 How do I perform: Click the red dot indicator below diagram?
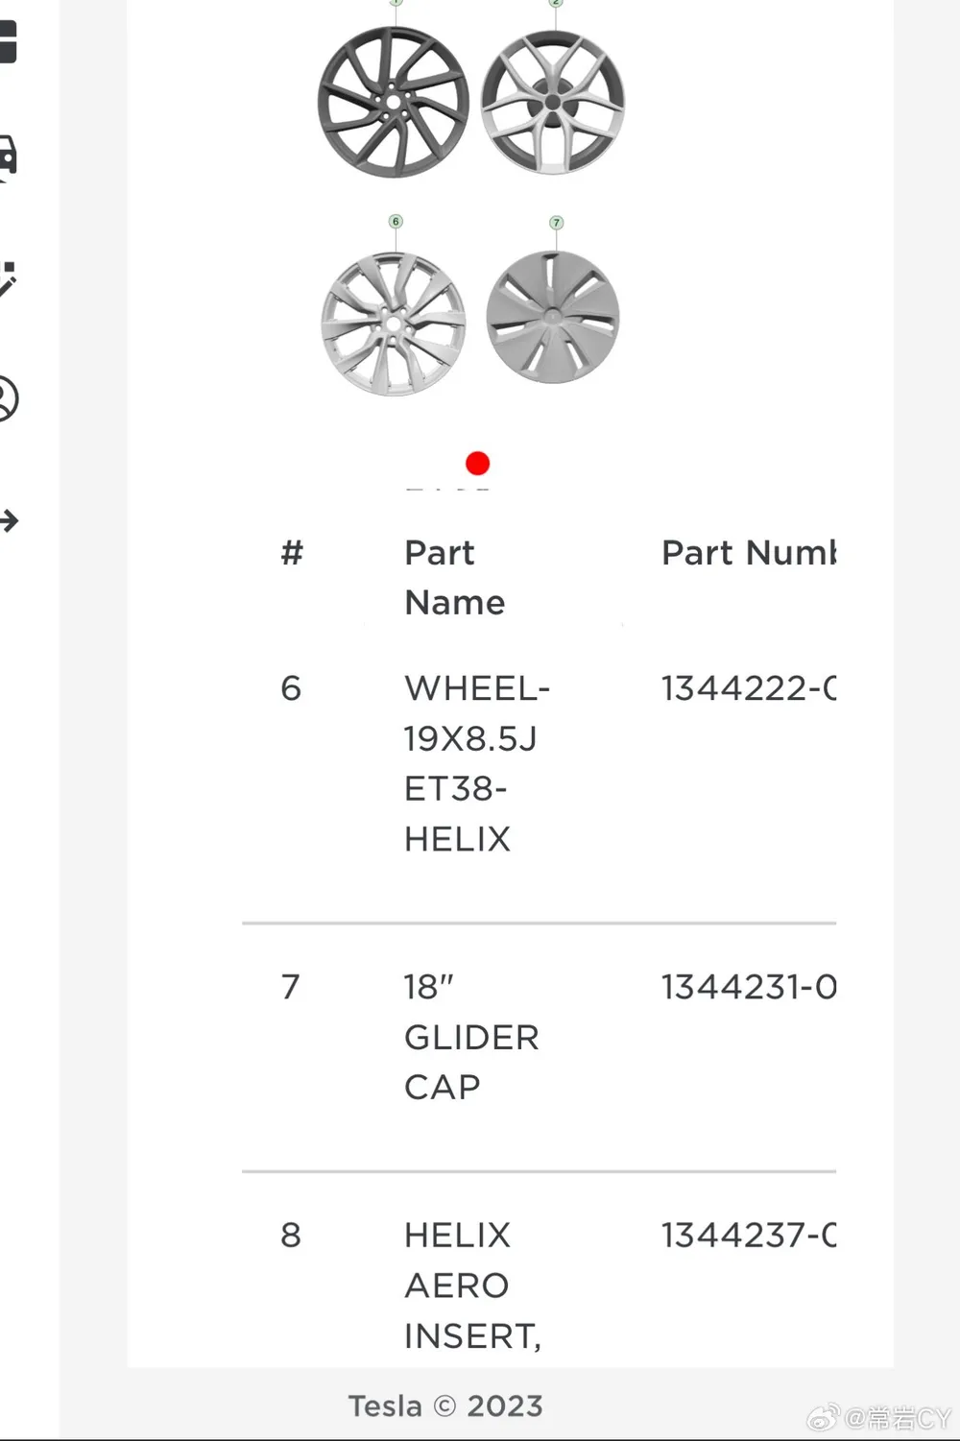click(477, 464)
